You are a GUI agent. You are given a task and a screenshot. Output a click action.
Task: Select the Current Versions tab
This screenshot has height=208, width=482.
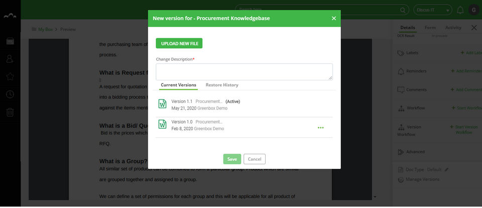click(x=178, y=85)
